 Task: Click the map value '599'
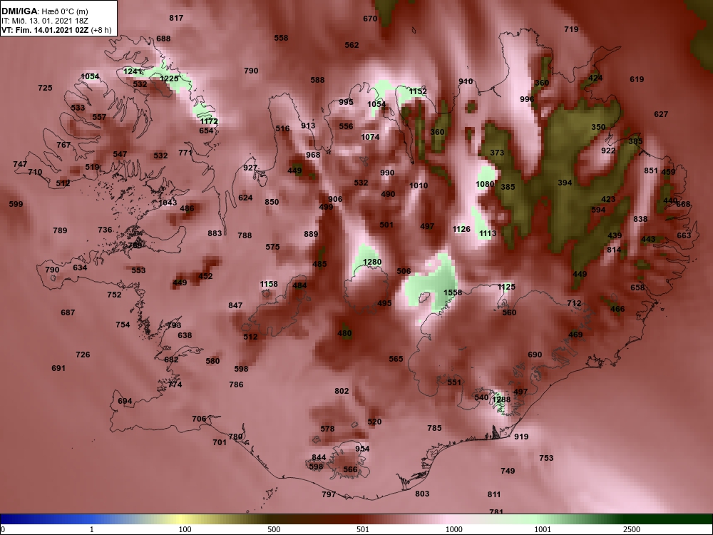pyautogui.click(x=16, y=204)
